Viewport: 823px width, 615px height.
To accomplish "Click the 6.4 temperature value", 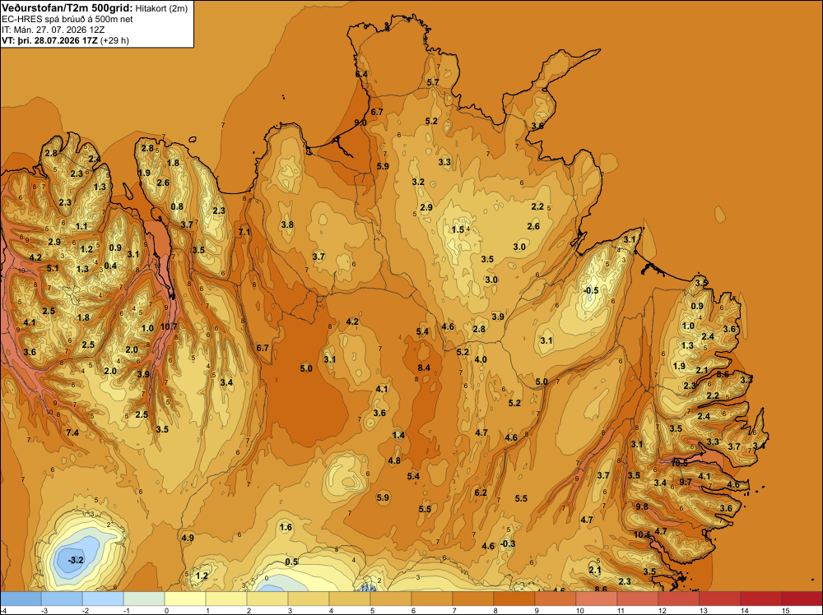I will pyautogui.click(x=361, y=75).
